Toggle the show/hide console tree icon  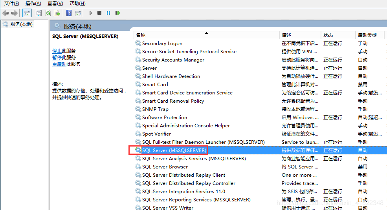(x=27, y=13)
